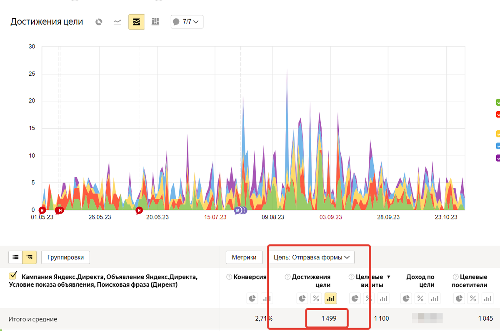Click the Достижения цели chart title
The image size is (500, 331).
click(x=47, y=22)
